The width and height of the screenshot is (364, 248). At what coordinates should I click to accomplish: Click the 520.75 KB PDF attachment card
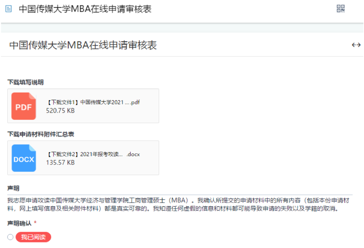[x=83, y=106]
